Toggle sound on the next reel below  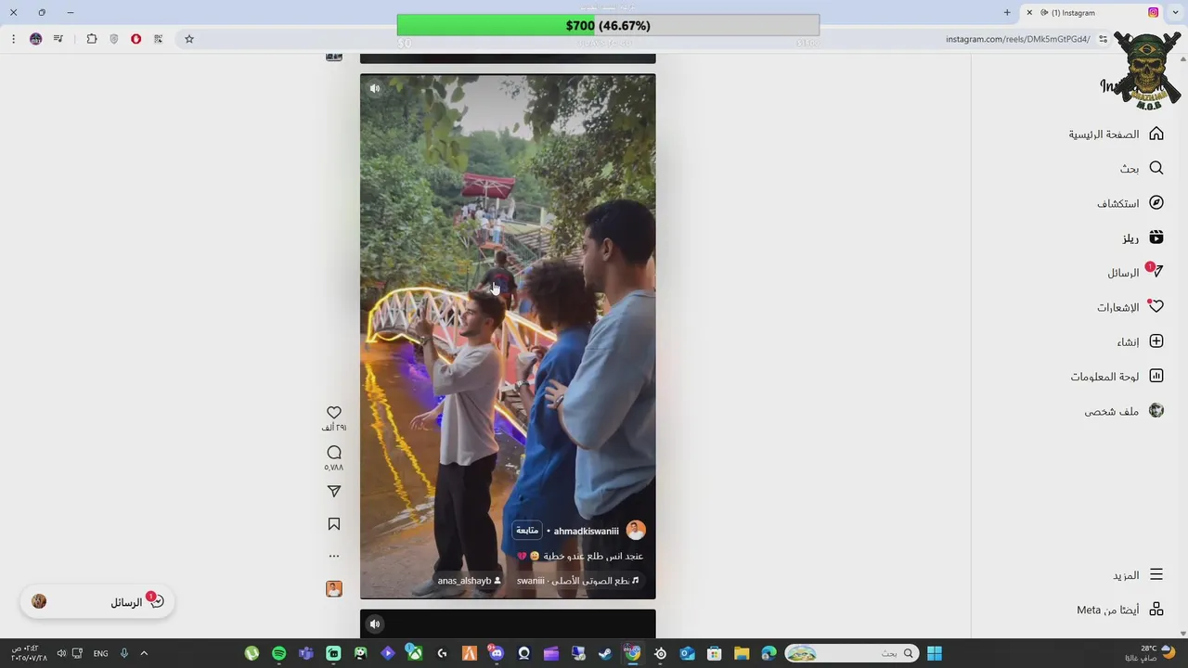375,623
